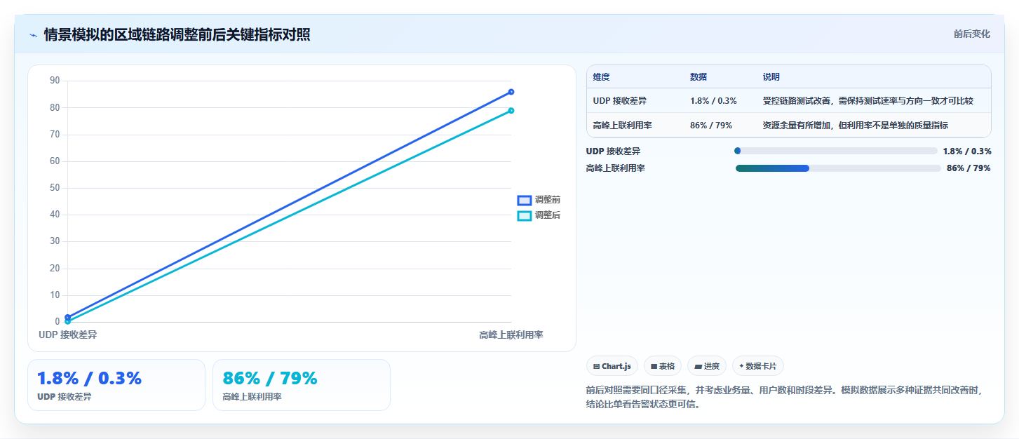Click the 情景模拟的区域链路调整前后关键指标对照 title
Image resolution: width=1019 pixels, height=439 pixels.
[177, 35]
